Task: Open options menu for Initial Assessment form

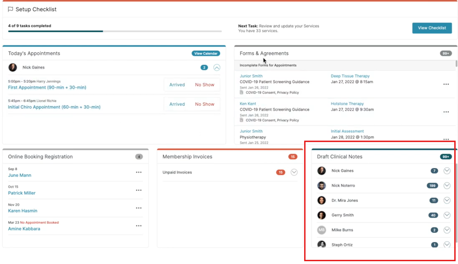Action: pyautogui.click(x=446, y=139)
